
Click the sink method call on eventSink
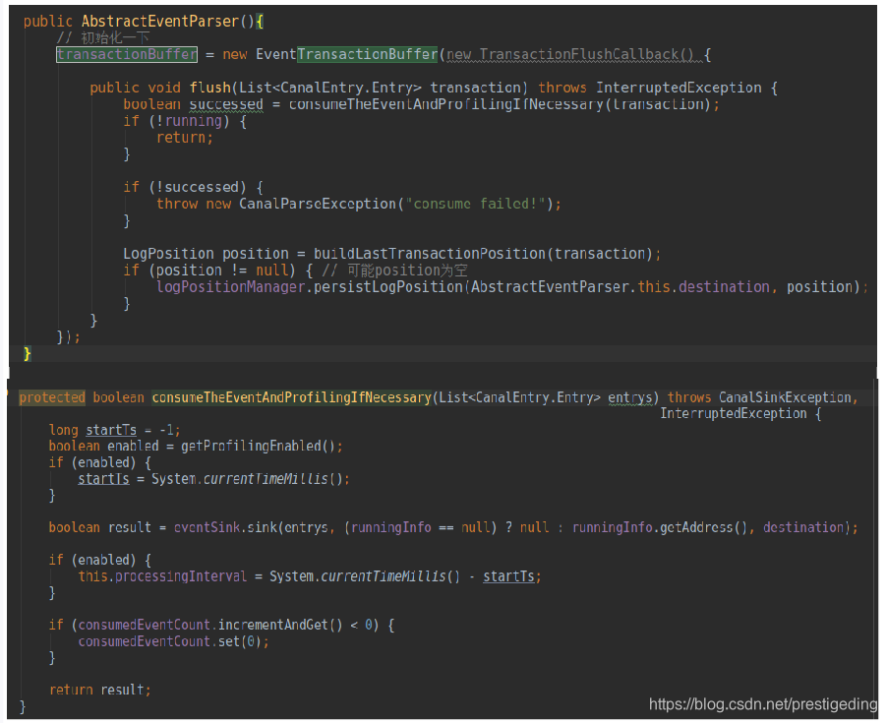(x=262, y=528)
